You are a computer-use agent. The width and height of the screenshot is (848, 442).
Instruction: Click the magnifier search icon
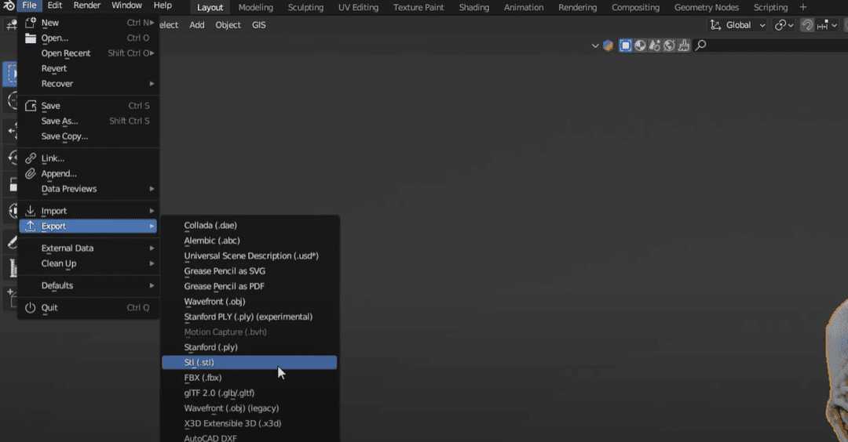pyautogui.click(x=701, y=45)
